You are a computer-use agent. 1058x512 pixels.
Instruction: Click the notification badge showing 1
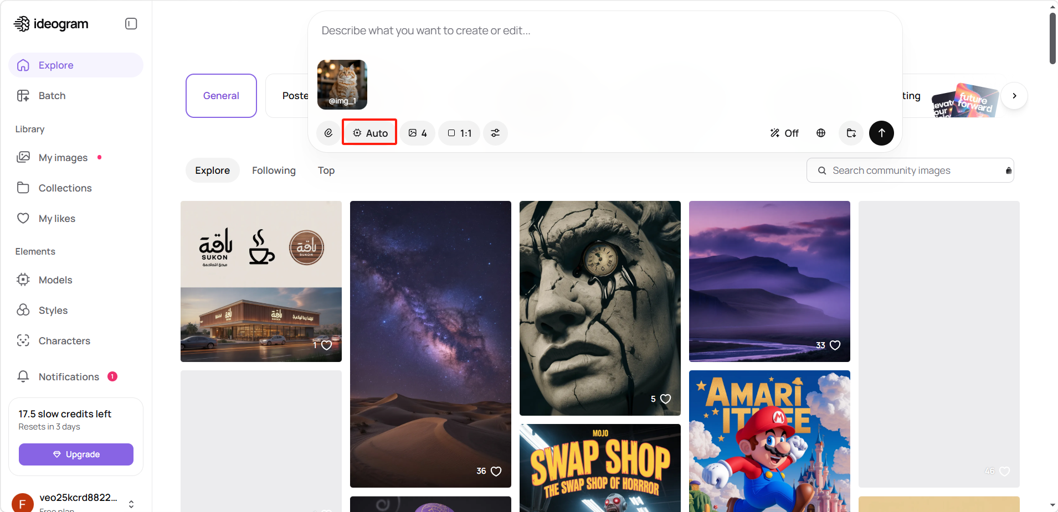[x=112, y=376]
